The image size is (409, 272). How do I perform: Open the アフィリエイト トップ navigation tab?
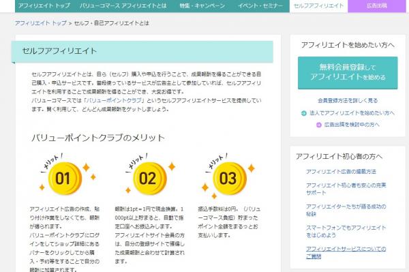point(44,5)
